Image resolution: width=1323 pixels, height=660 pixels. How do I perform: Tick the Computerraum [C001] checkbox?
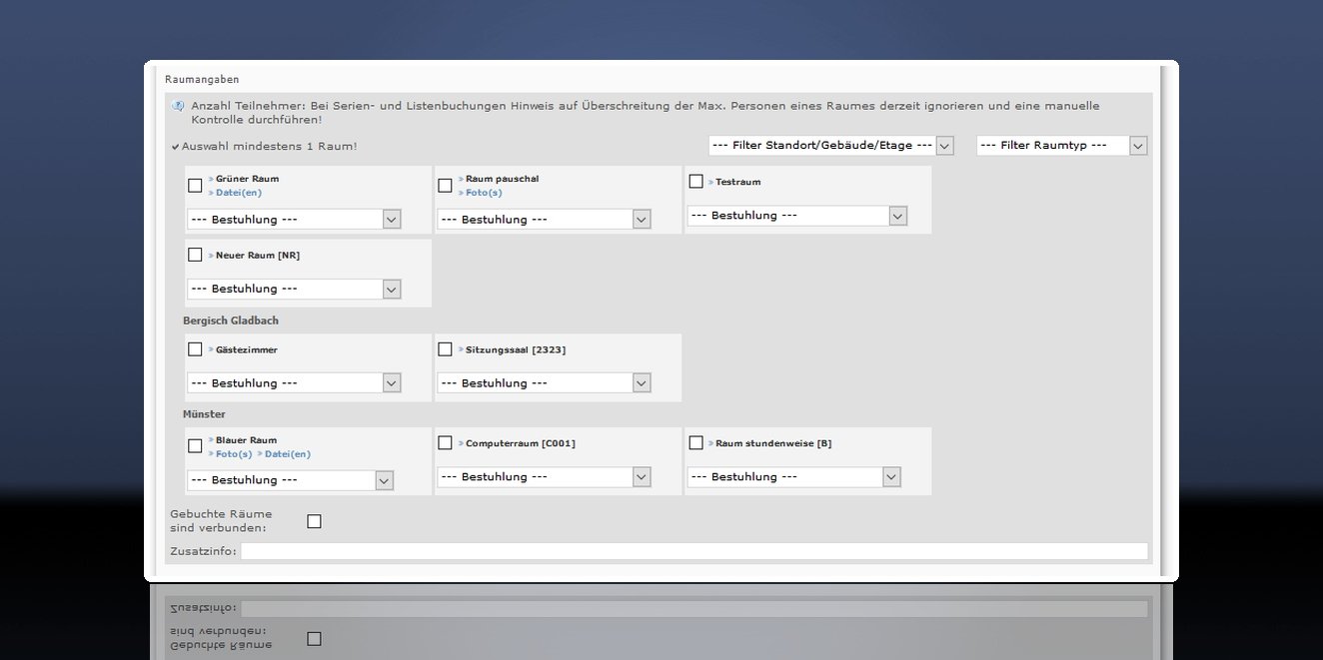tap(445, 442)
